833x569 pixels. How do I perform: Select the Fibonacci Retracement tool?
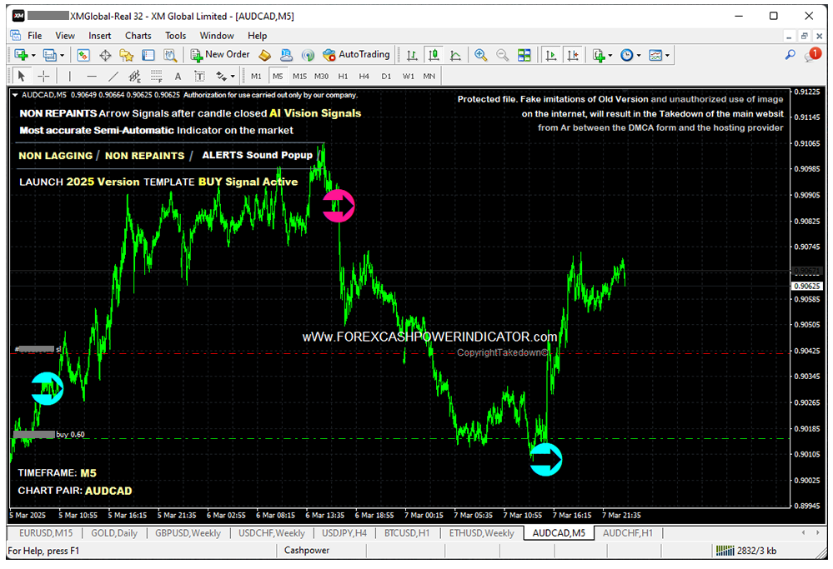coord(156,76)
